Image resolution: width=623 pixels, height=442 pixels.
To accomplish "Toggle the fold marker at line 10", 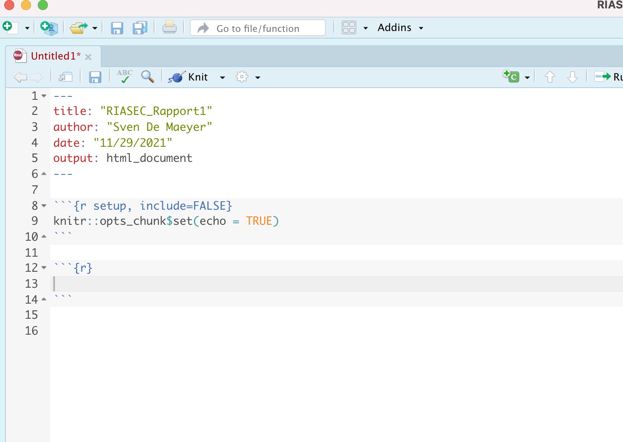I will tap(44, 237).
